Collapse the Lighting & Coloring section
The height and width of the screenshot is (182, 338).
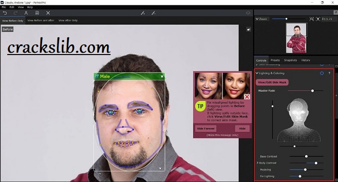coord(257,73)
